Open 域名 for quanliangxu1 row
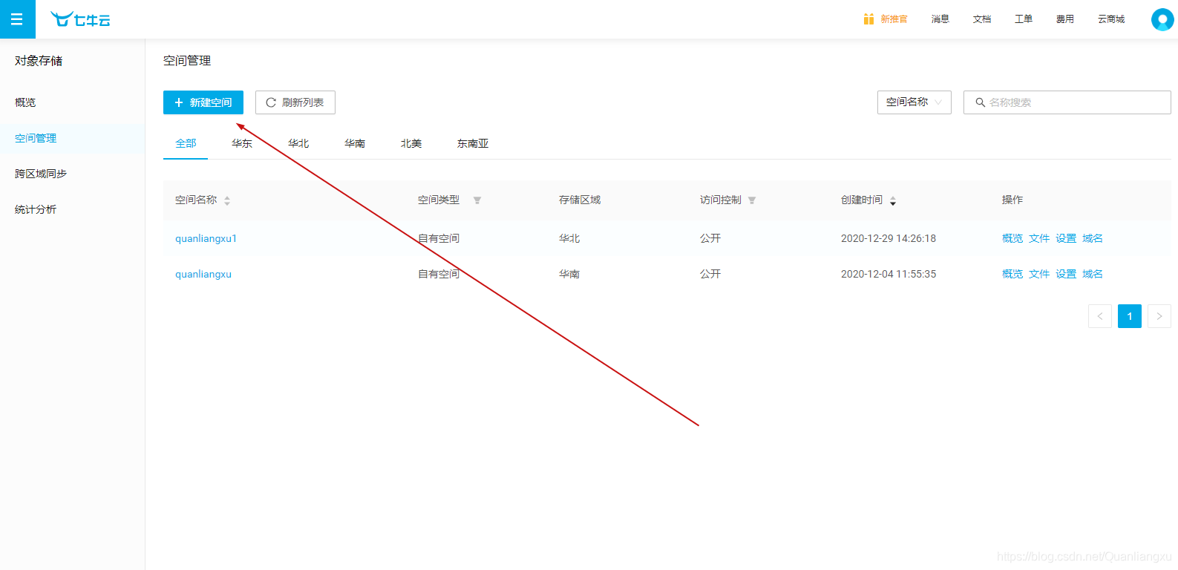1178x570 pixels. pos(1093,238)
